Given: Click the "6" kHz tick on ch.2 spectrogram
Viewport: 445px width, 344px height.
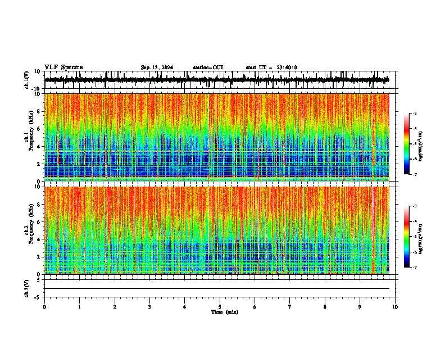Looking at the screenshot, I should (39, 221).
